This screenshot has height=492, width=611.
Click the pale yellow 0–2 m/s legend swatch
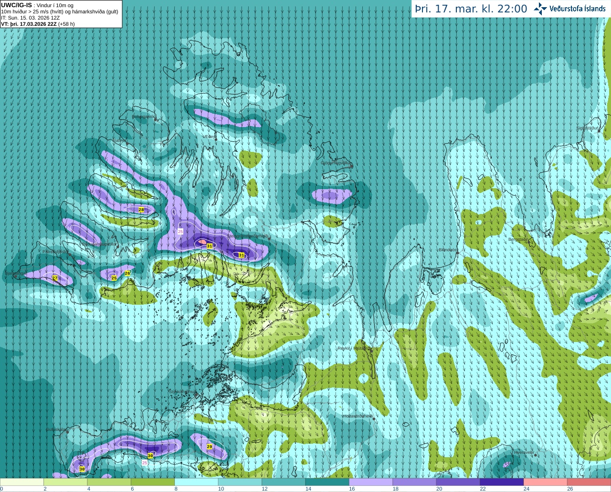[22, 482]
